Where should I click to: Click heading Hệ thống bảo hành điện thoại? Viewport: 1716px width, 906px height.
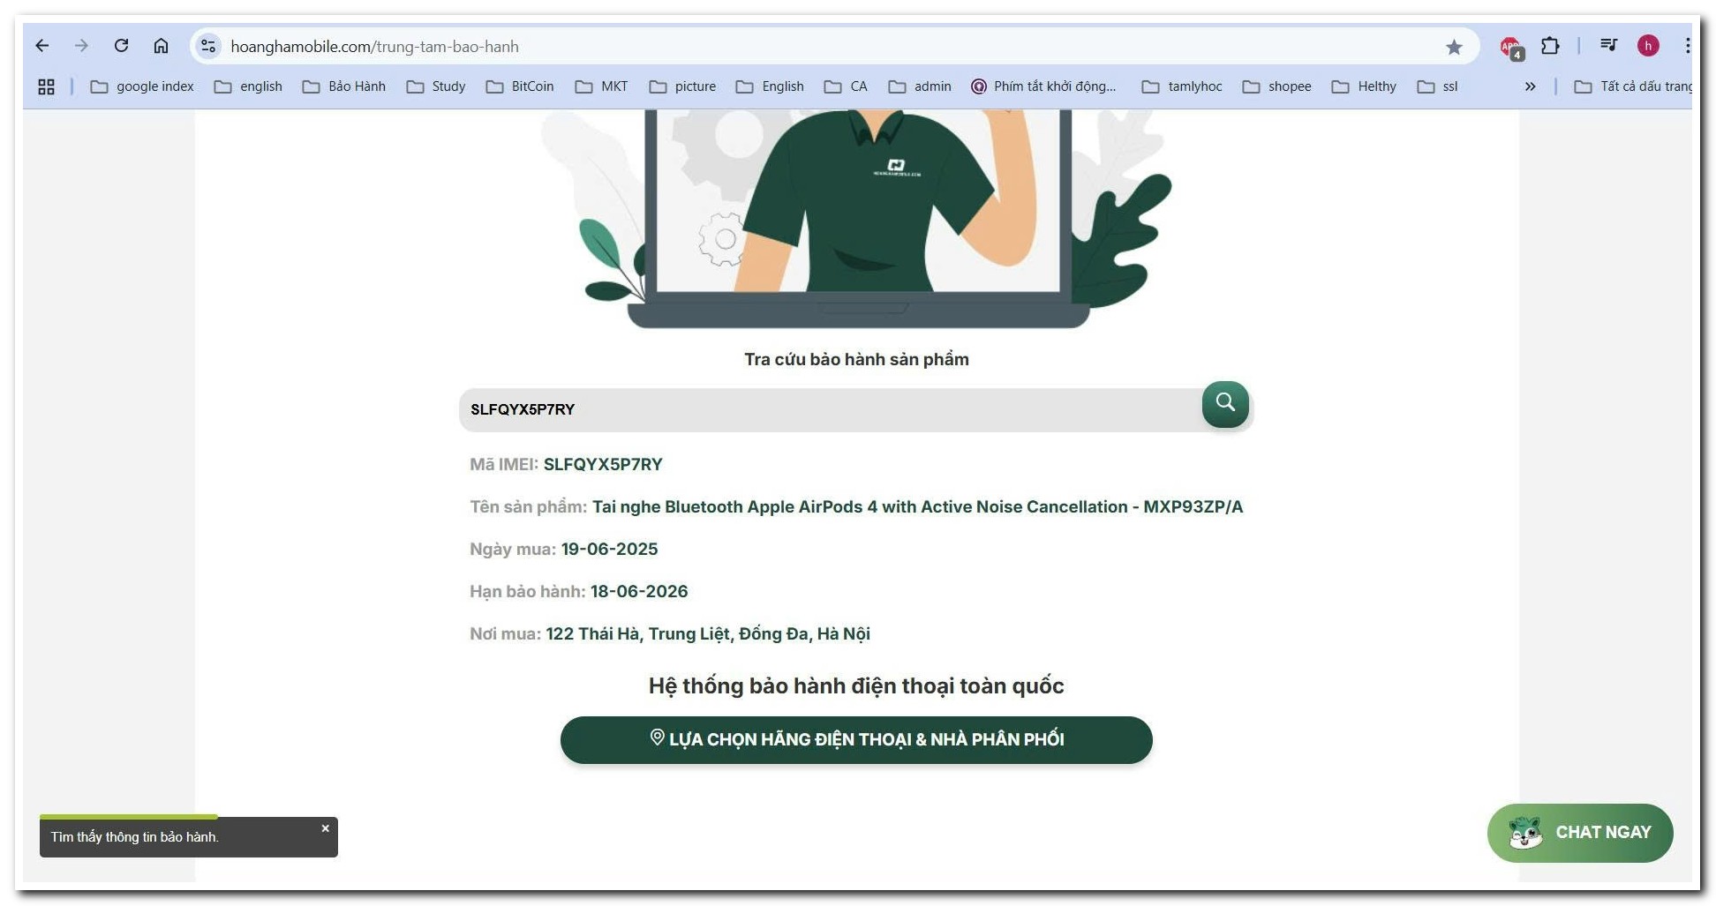pos(856,685)
